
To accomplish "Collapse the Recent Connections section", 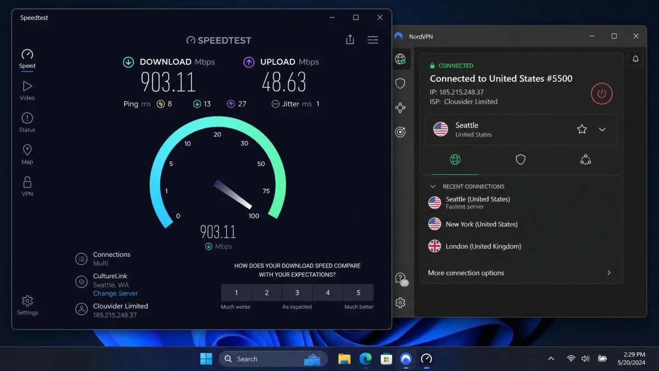I will pyautogui.click(x=433, y=186).
